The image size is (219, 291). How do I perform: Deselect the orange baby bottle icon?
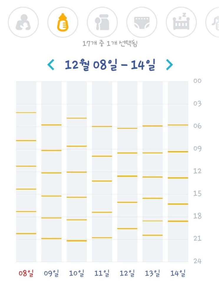point(63,22)
